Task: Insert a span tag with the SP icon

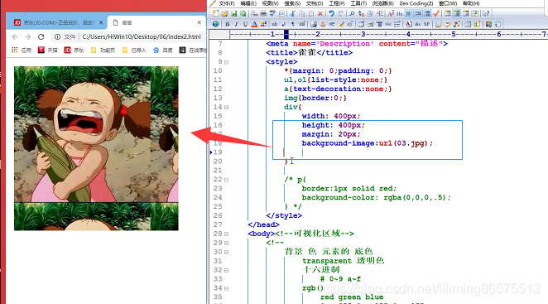Action: click(x=426, y=24)
